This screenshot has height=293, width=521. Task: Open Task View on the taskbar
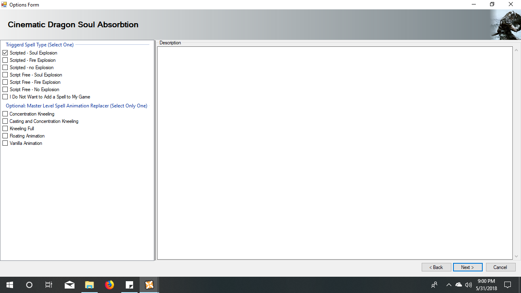click(x=49, y=285)
